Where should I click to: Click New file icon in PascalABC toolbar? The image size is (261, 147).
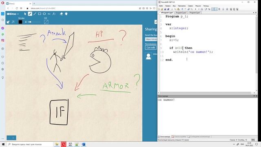pyautogui.click(x=159, y=9)
